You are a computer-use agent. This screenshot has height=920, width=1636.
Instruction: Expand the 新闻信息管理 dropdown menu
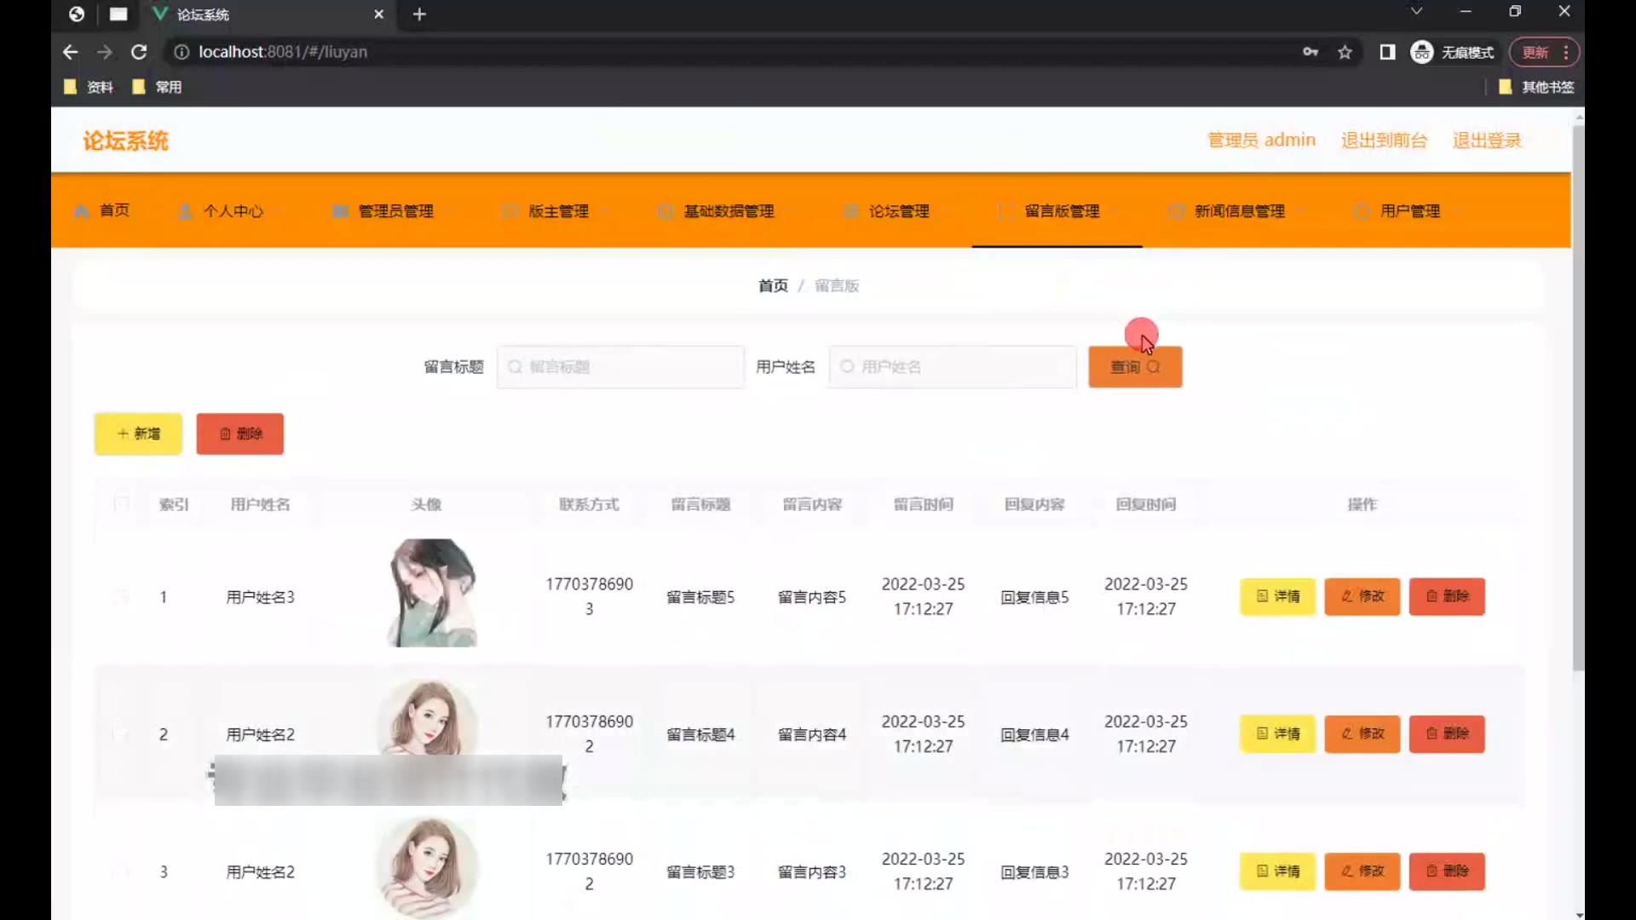pyautogui.click(x=1239, y=211)
